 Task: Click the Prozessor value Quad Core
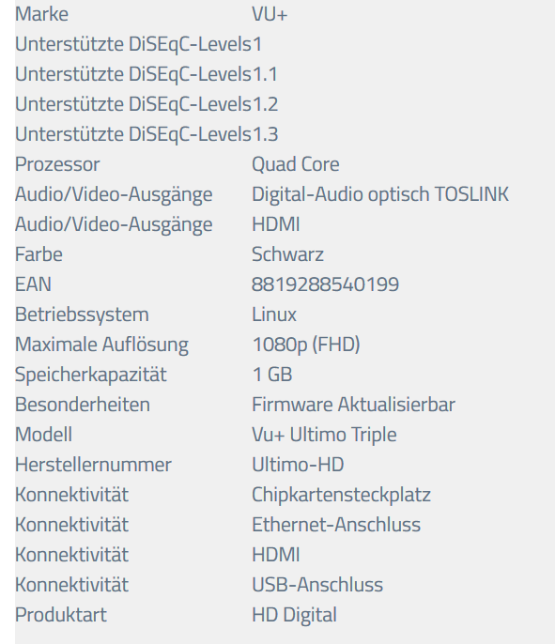296,164
